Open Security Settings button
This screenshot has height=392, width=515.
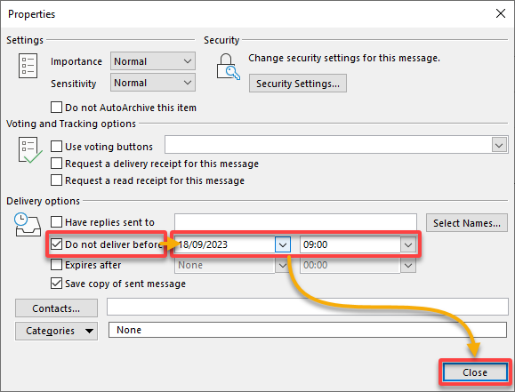pos(298,84)
